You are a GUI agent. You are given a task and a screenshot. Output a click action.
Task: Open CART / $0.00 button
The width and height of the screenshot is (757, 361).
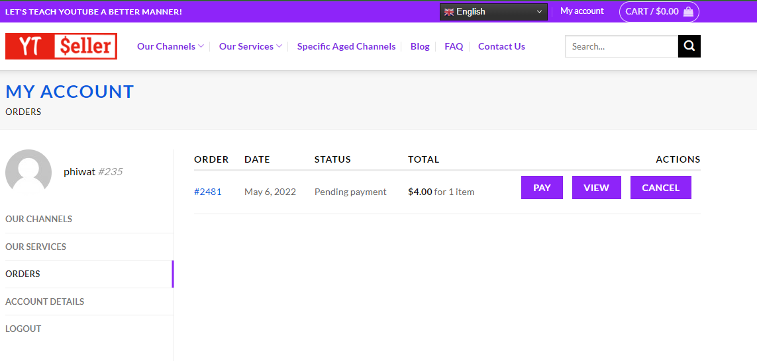pyautogui.click(x=659, y=11)
